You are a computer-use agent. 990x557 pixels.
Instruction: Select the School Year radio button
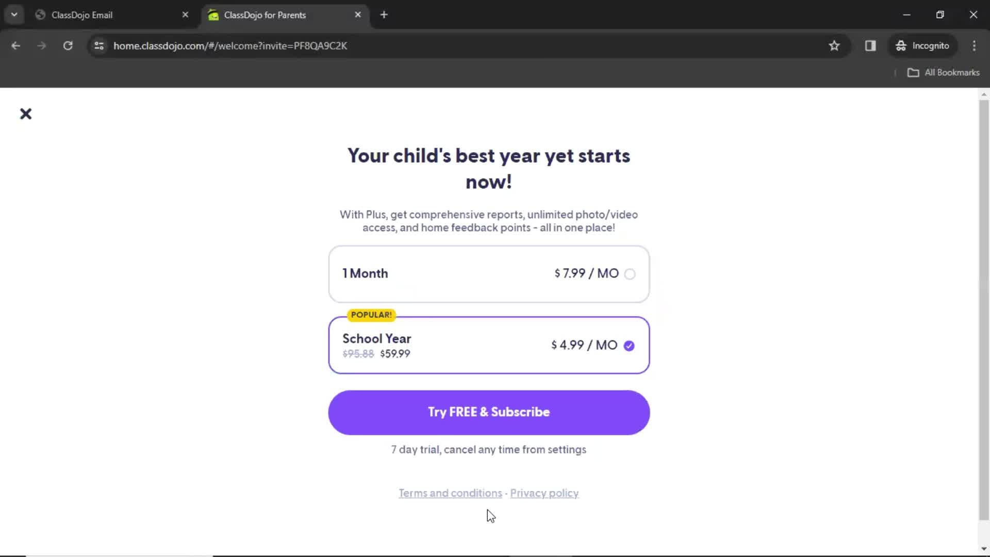tap(628, 345)
